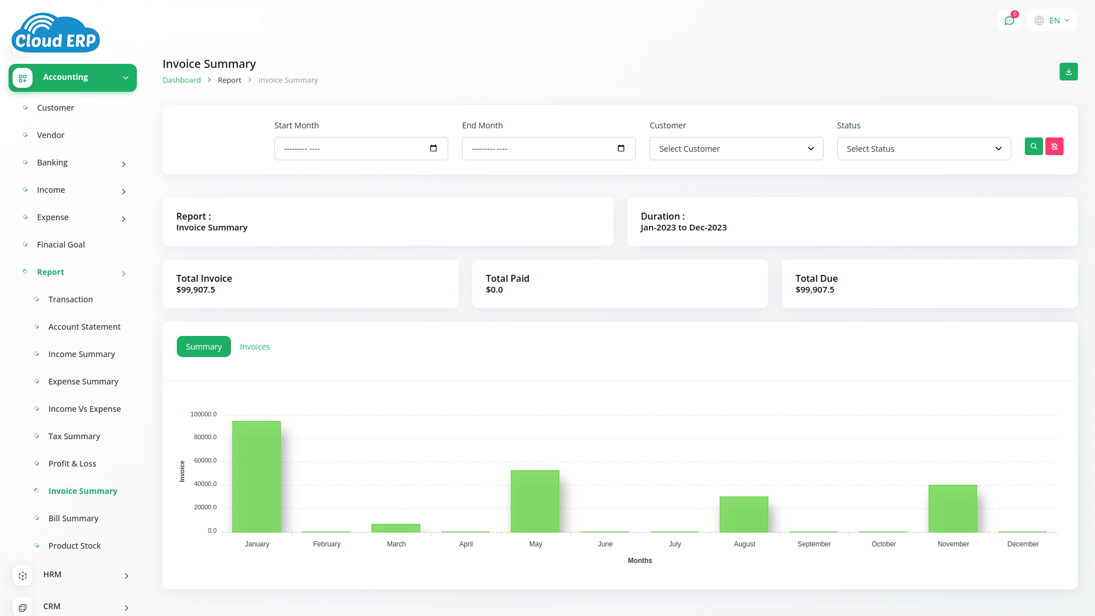Click the CRM module icon
Viewport: 1095px width, 616px height.
point(23,607)
